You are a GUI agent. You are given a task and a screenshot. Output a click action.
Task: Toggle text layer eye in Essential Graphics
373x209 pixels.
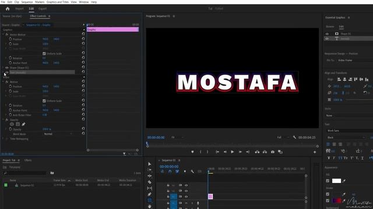(x=327, y=39)
